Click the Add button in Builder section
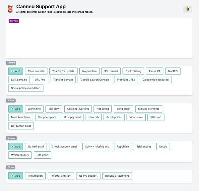 (16, 109)
